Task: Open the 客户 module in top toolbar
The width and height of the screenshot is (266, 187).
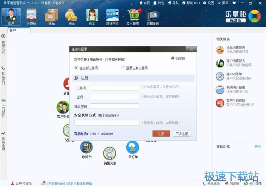Action: click(11, 17)
